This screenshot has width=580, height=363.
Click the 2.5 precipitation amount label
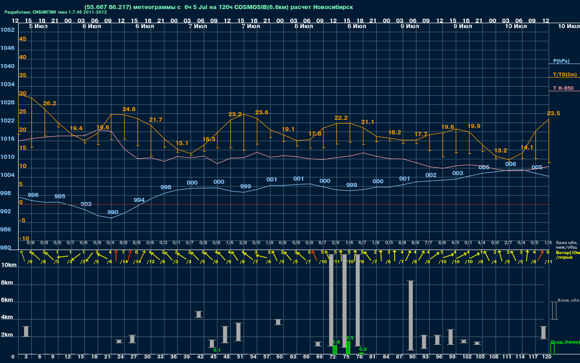[350, 338]
